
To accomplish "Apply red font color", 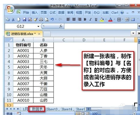I will (x=110, y=20).
